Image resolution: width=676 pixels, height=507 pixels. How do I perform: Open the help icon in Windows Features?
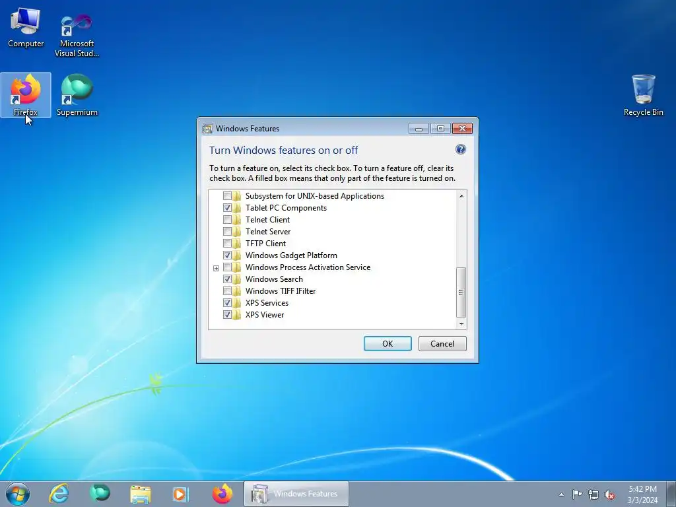click(460, 150)
